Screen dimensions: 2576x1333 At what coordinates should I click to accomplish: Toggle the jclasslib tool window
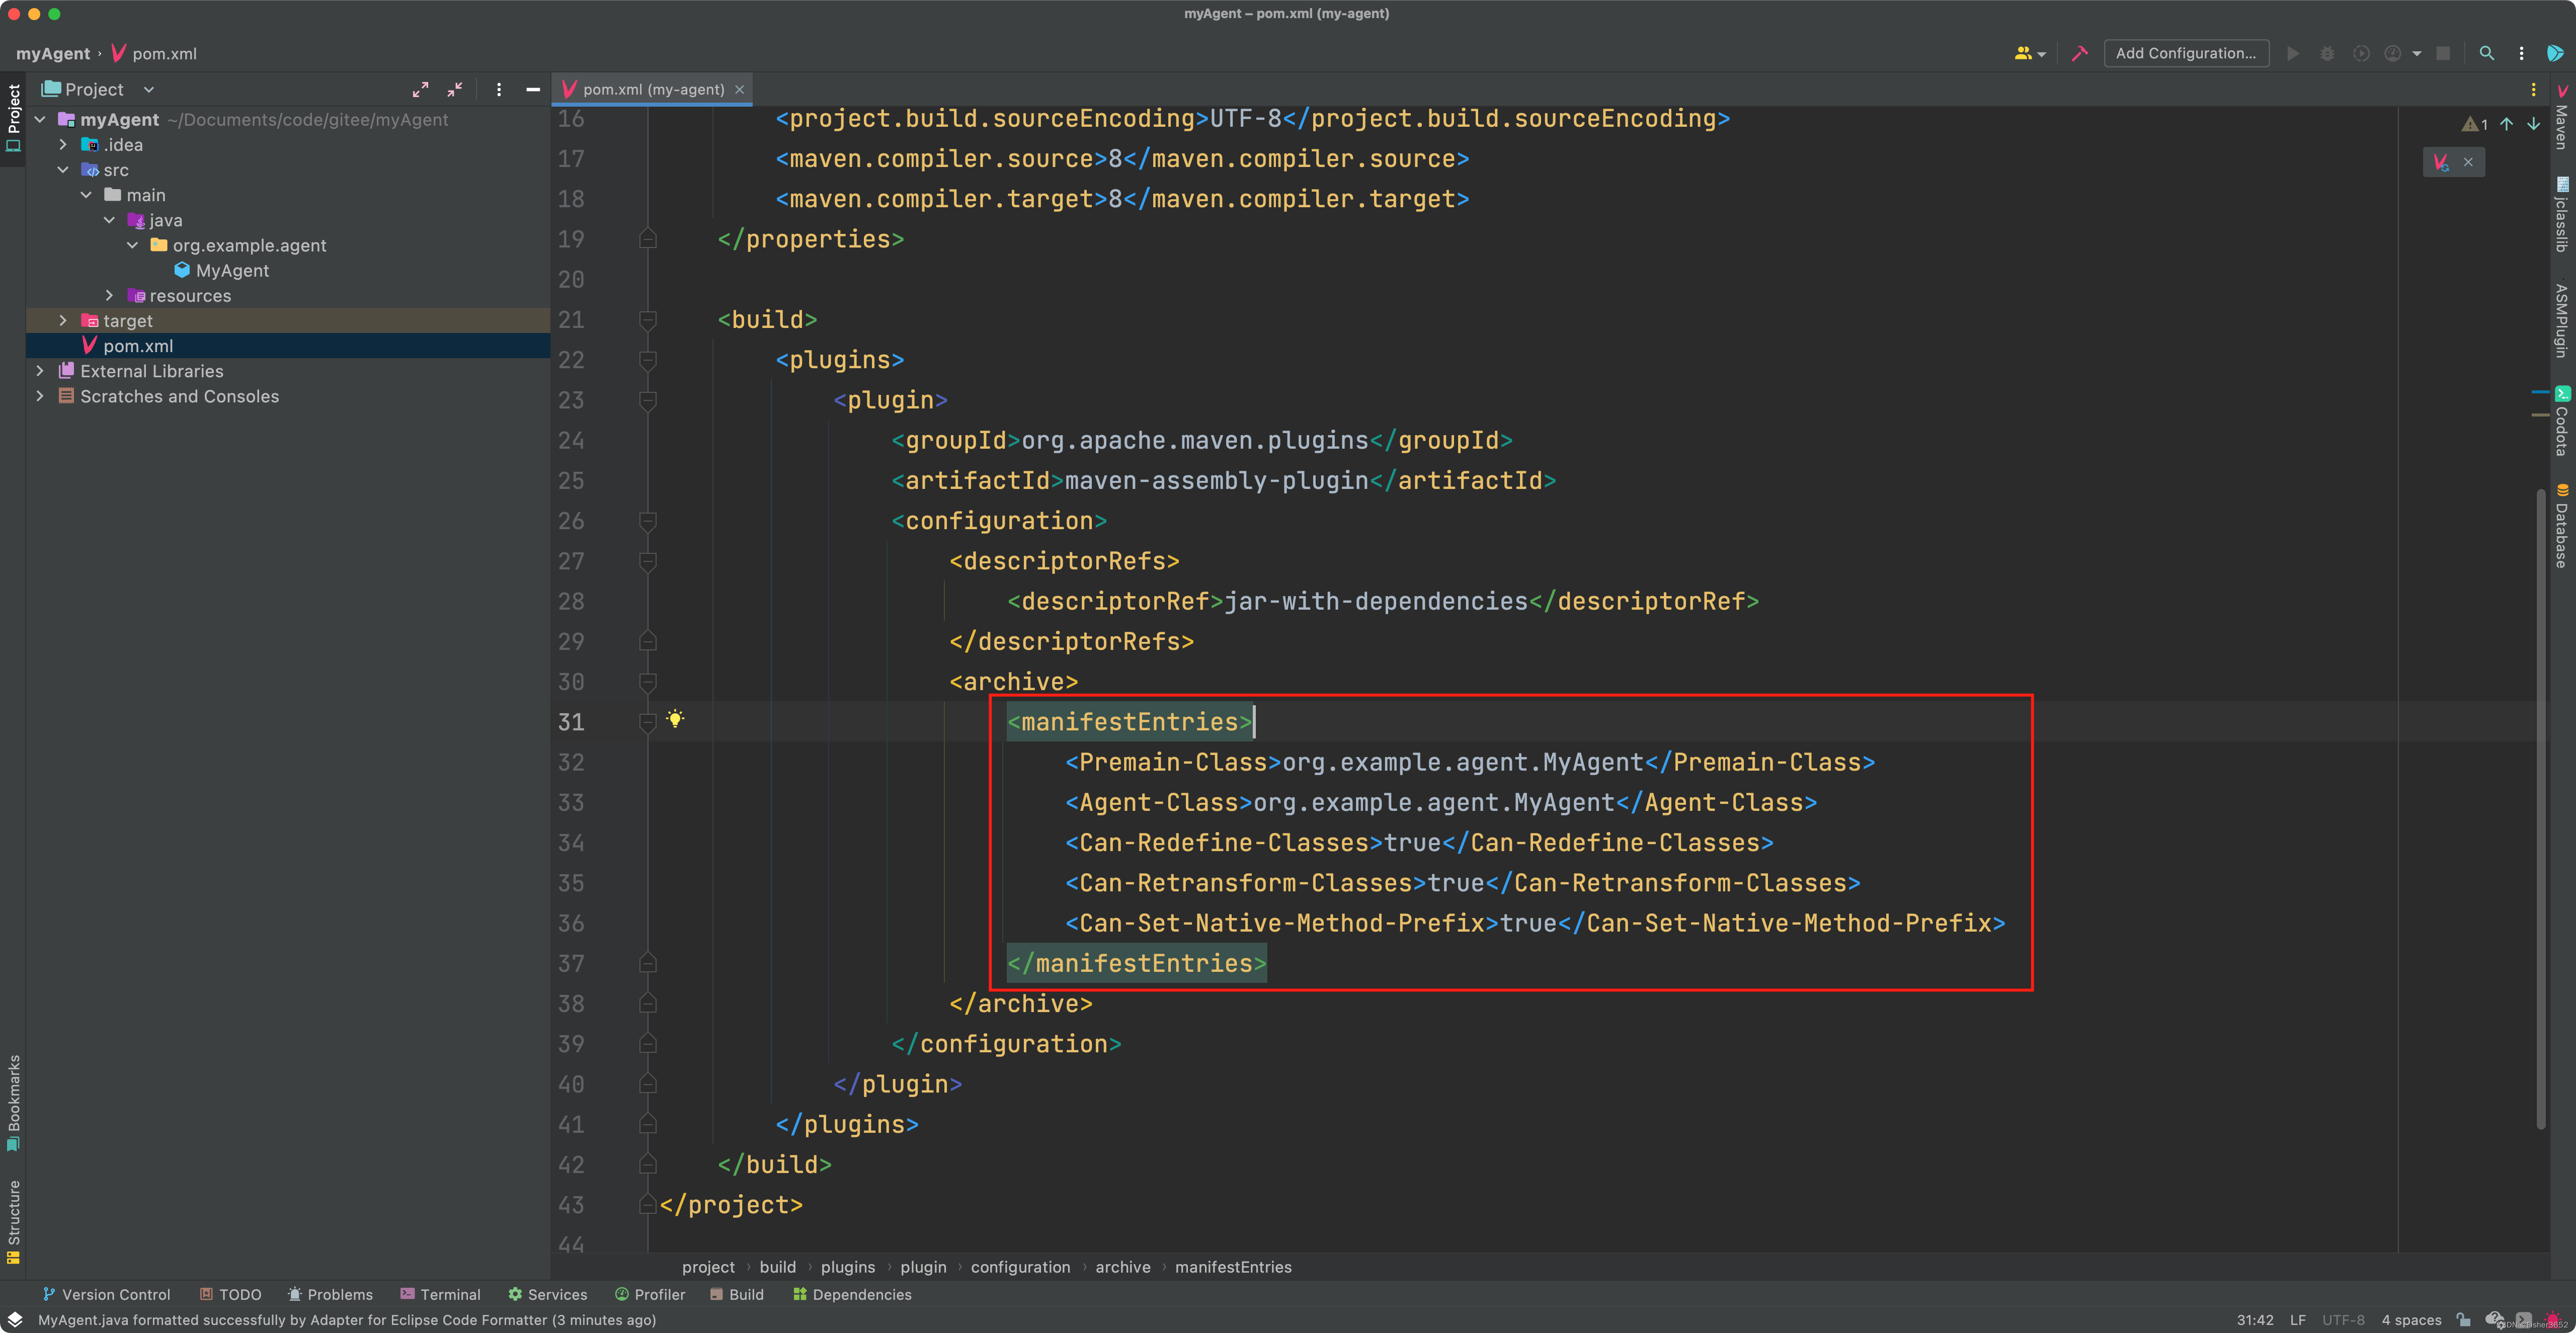(x=2562, y=214)
